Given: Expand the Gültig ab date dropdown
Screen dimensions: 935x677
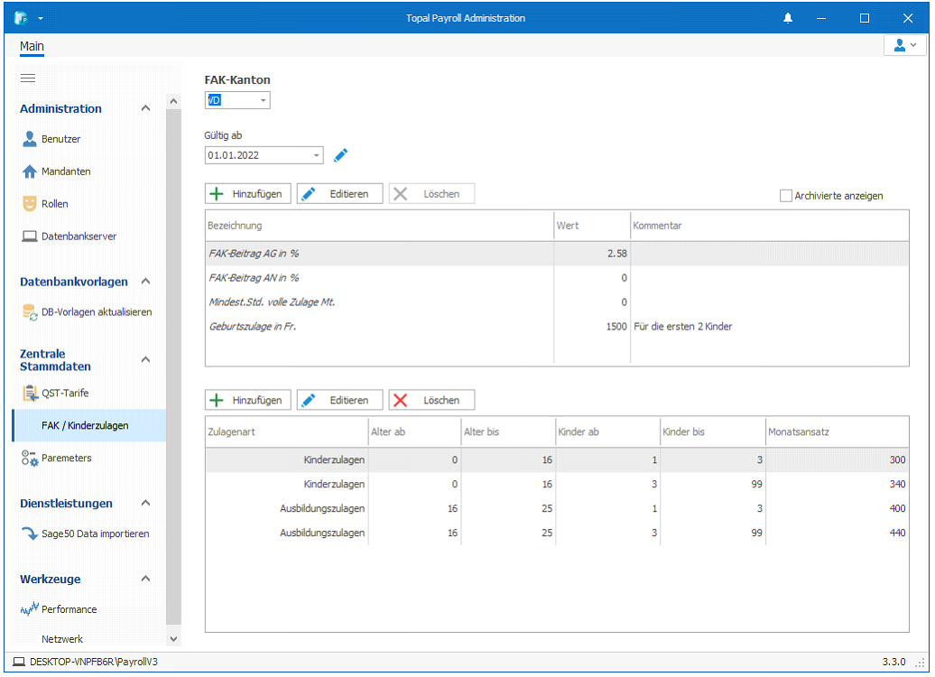Looking at the screenshot, I should tap(316, 155).
